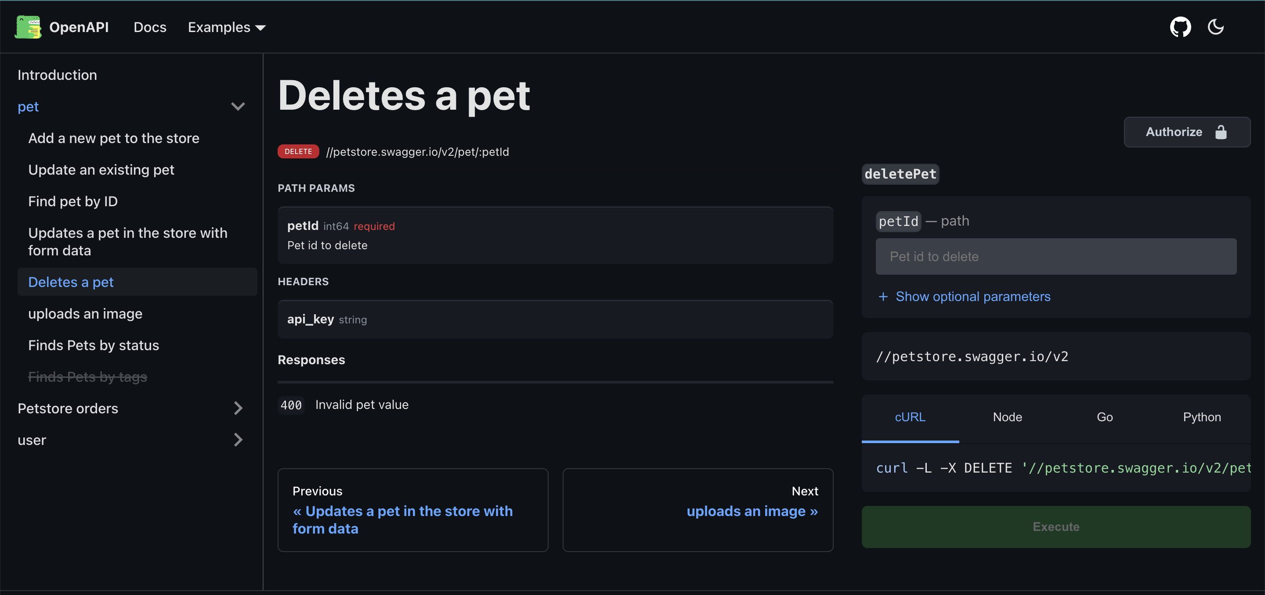Click the lock icon on Authorize
The width and height of the screenshot is (1265, 595).
coord(1220,132)
